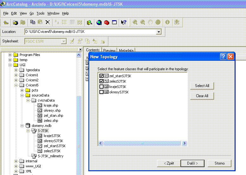Check the krajeSJTSK checkbox
This screenshot has height=175, width=246.
point(101,87)
